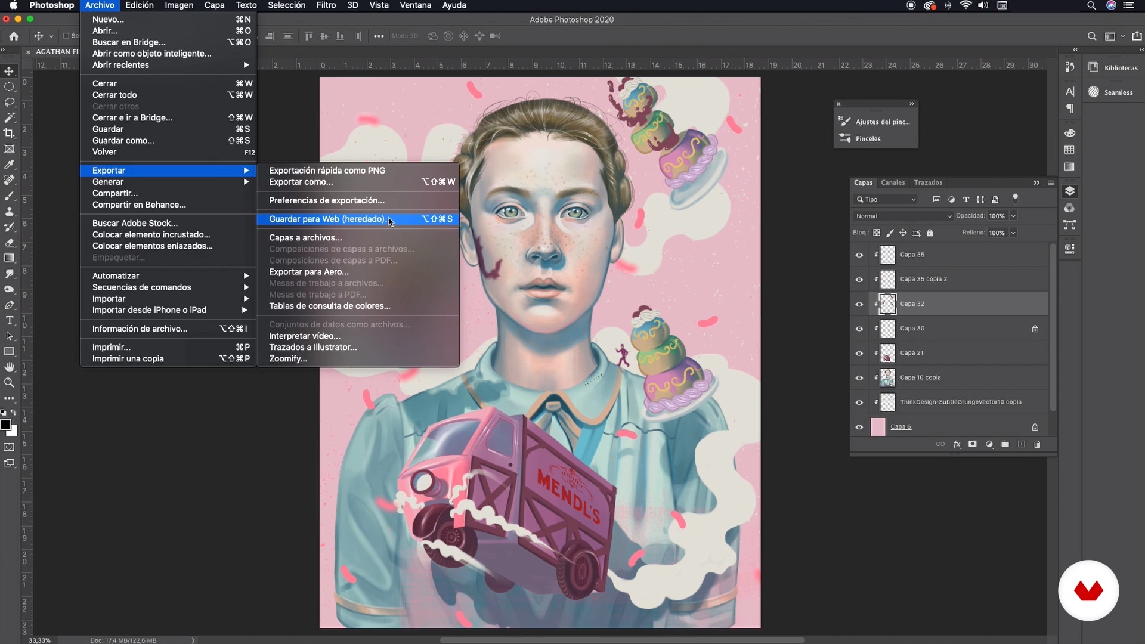Viewport: 1145px width, 644px height.
Task: Select the Gradient tool
Action: tap(10, 258)
